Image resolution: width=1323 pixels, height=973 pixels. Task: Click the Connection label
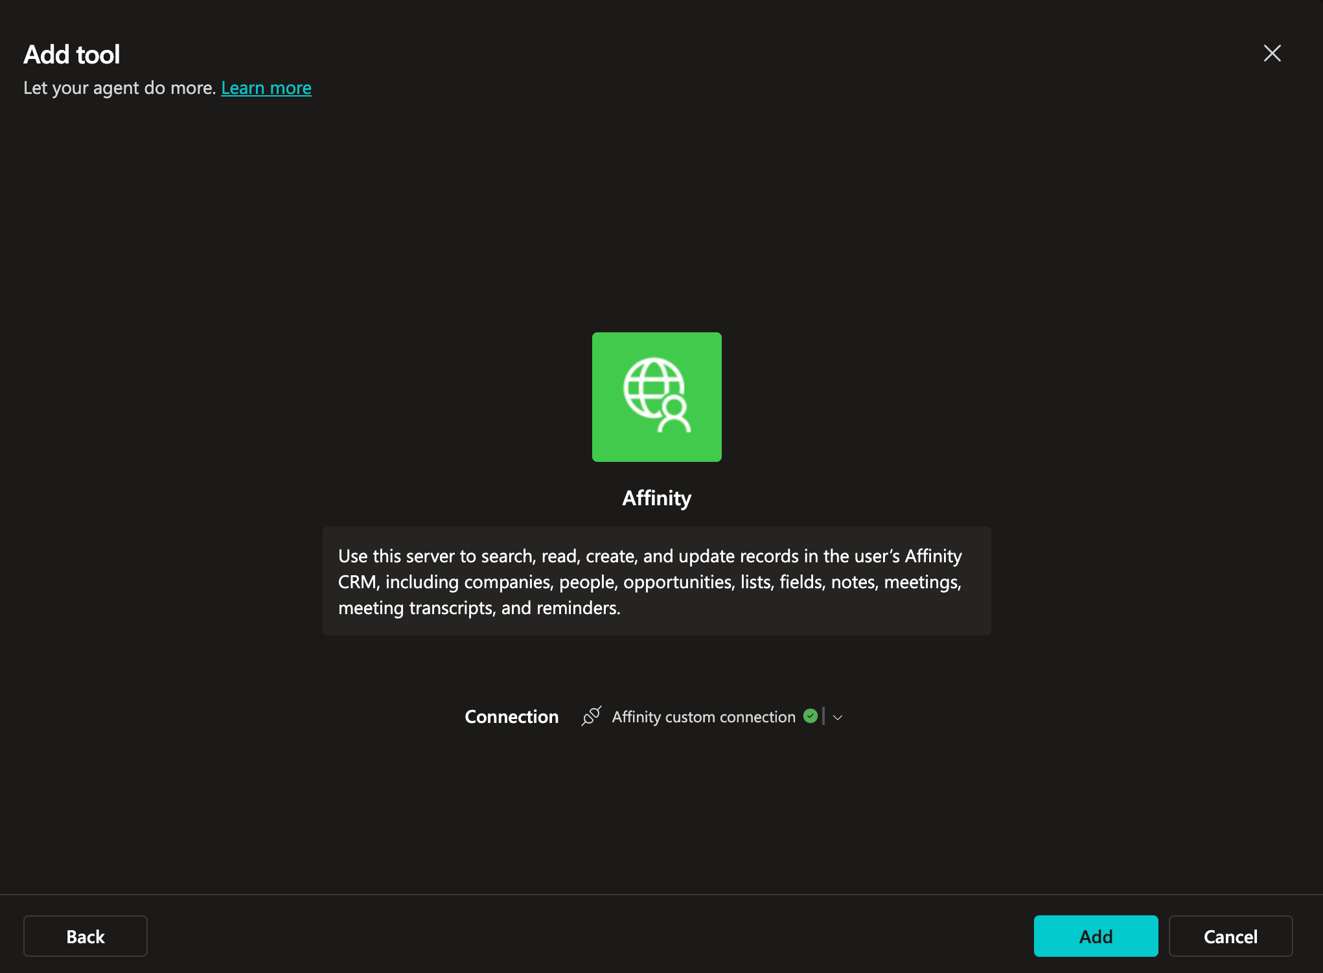(x=511, y=716)
